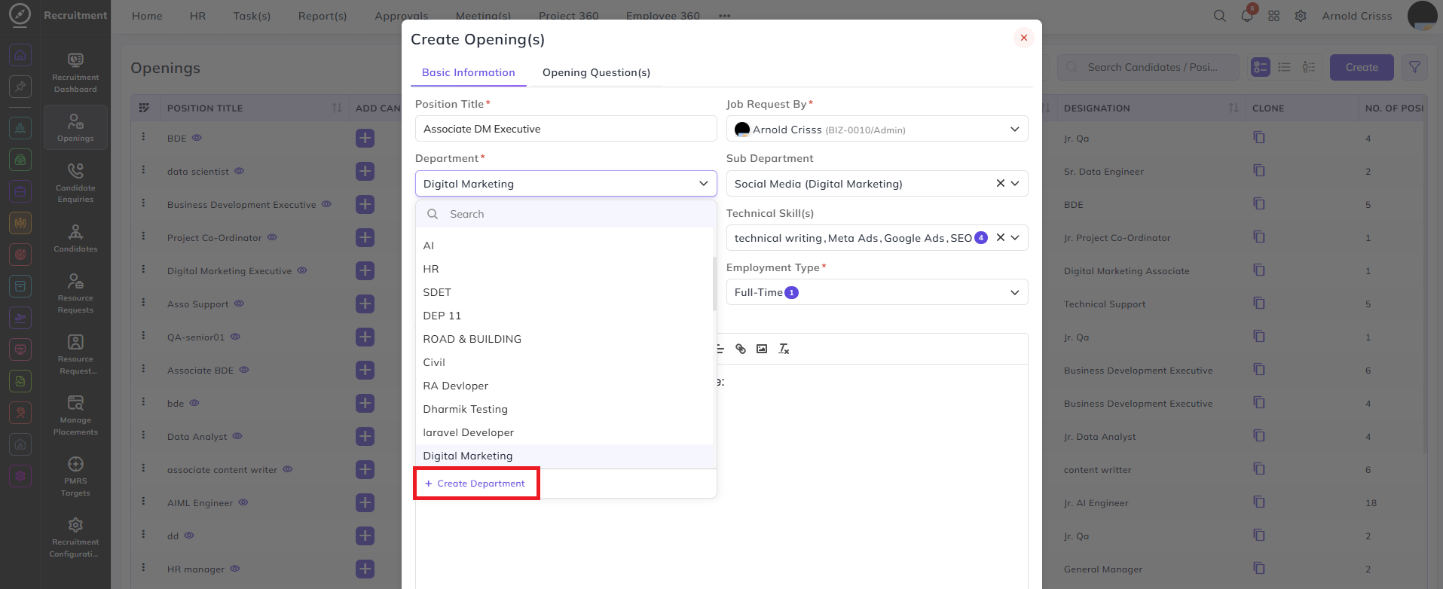Open the HR menu
Image resolution: width=1443 pixels, height=589 pixels.
tap(197, 16)
